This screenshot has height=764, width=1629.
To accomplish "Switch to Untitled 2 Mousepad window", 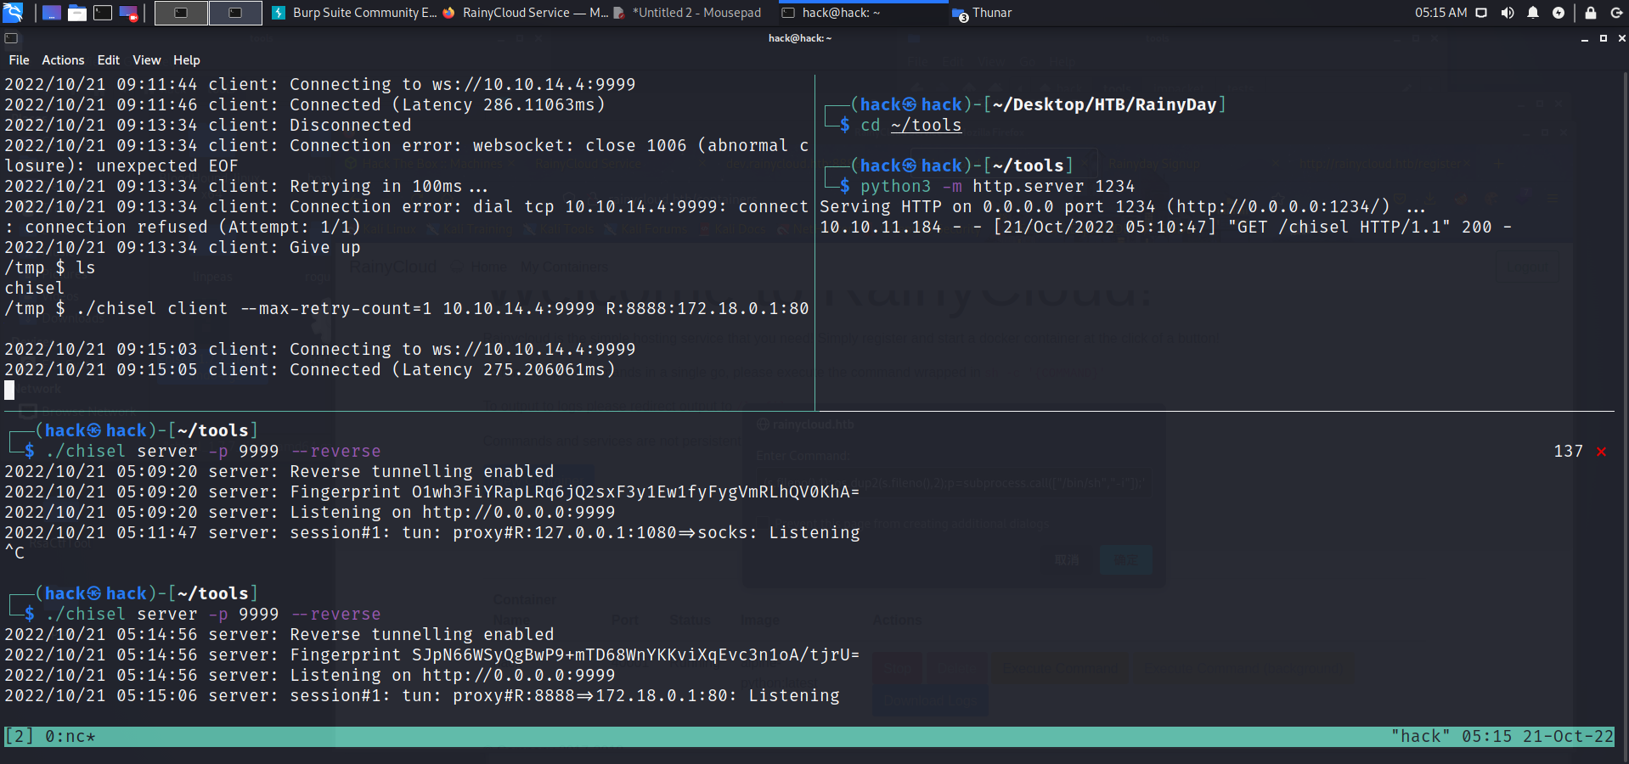I will (687, 13).
